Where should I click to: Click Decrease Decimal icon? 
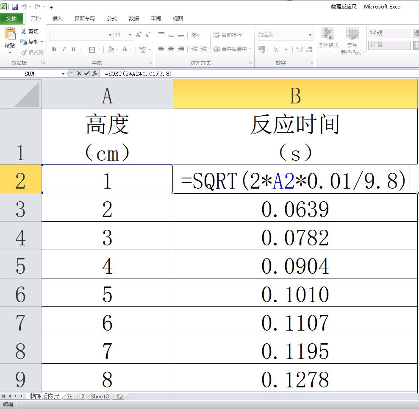[309, 50]
